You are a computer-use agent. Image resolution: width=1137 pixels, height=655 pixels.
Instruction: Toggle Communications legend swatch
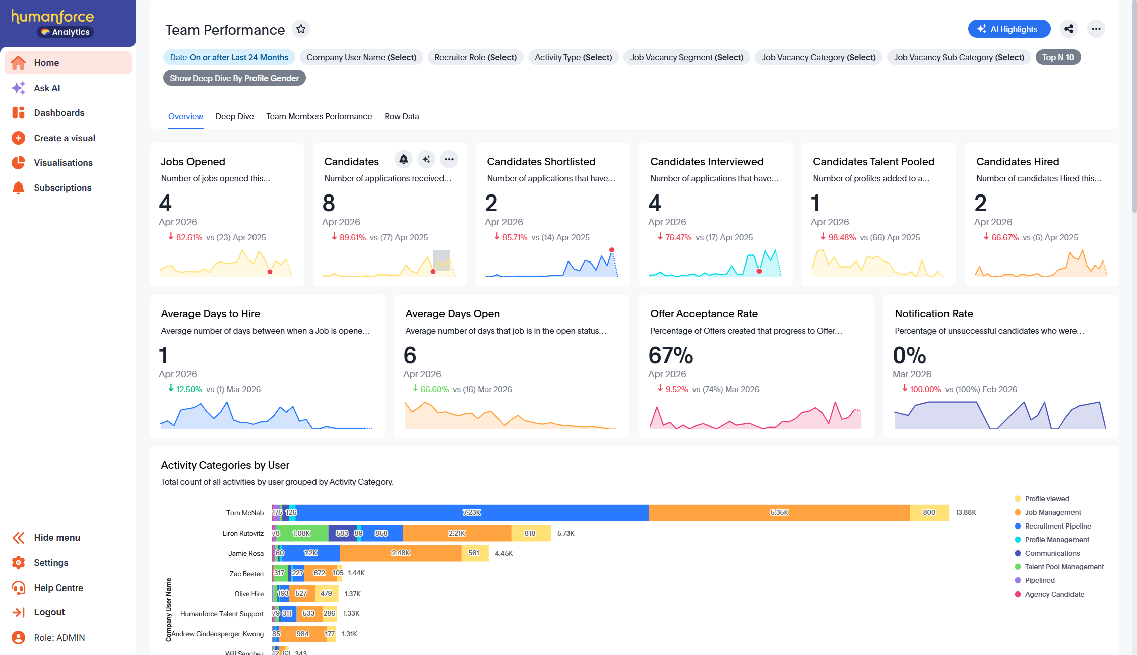1018,553
